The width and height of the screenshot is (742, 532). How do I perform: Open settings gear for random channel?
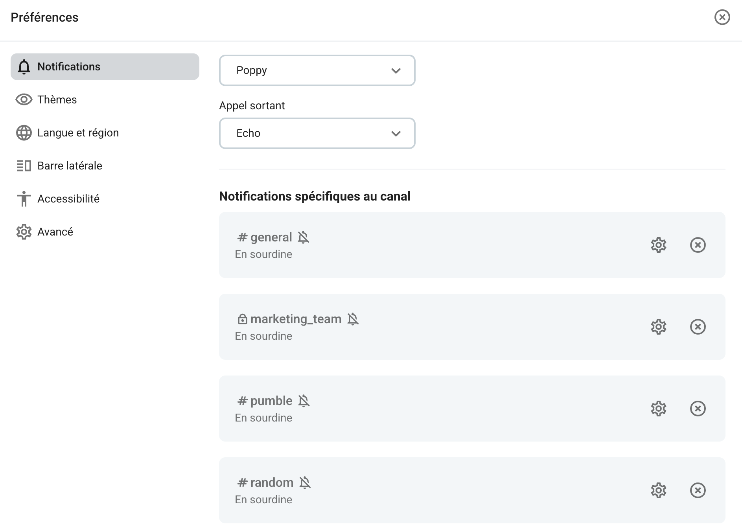pos(658,490)
